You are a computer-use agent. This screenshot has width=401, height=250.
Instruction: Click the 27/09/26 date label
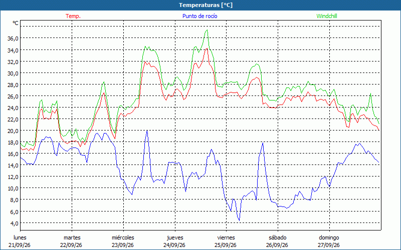pos(329,245)
